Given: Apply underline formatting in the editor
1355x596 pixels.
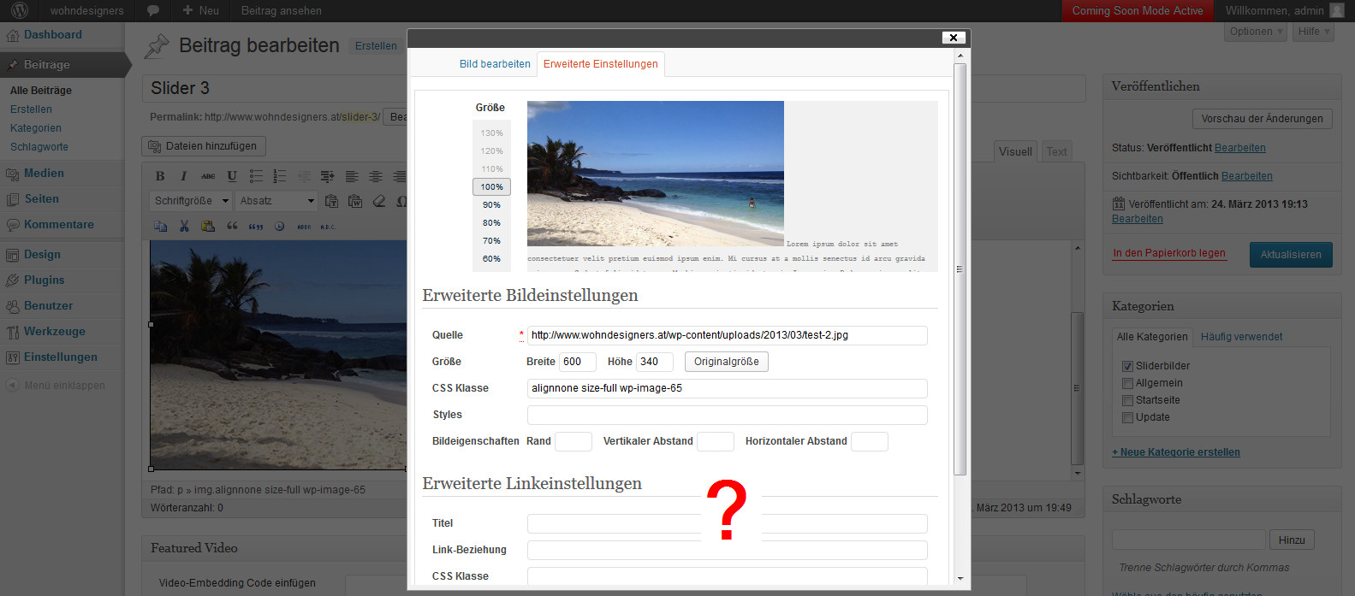Looking at the screenshot, I should coord(232,176).
